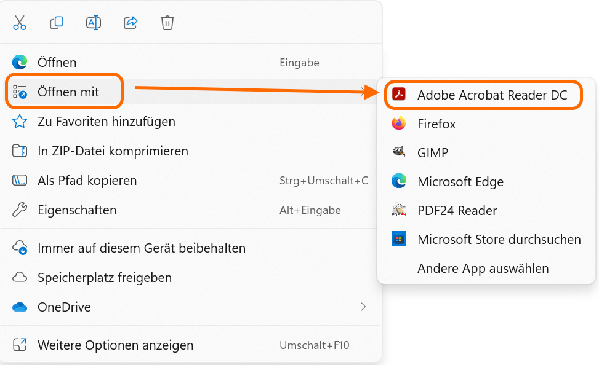The width and height of the screenshot is (599, 365).
Task: Click Öffnen menu entry
Action: 57,63
